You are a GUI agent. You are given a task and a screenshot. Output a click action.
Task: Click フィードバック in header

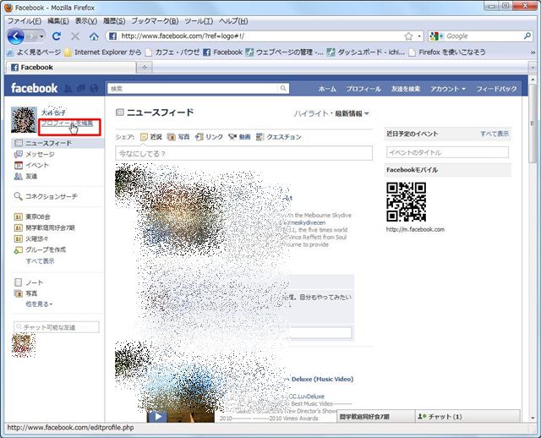click(x=496, y=89)
